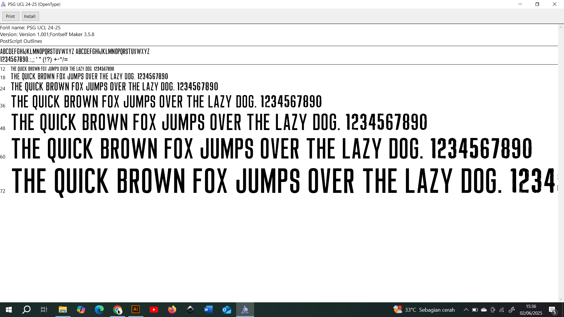Open Google Chrome taskbar icon
The width and height of the screenshot is (564, 317).
tap(117, 310)
